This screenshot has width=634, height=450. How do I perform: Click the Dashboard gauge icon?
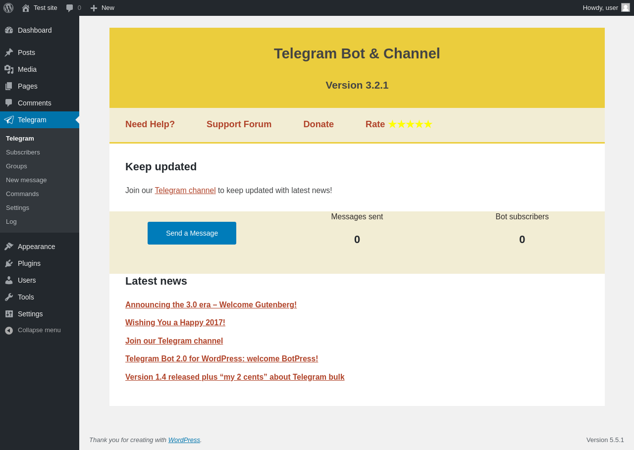pos(9,30)
